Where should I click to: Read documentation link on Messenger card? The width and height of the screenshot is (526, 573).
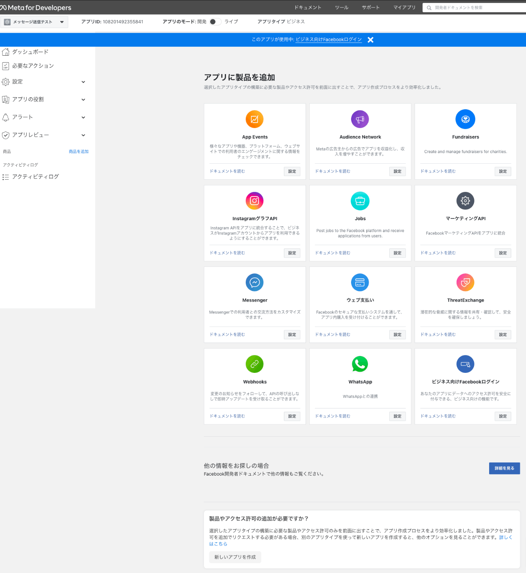click(227, 335)
